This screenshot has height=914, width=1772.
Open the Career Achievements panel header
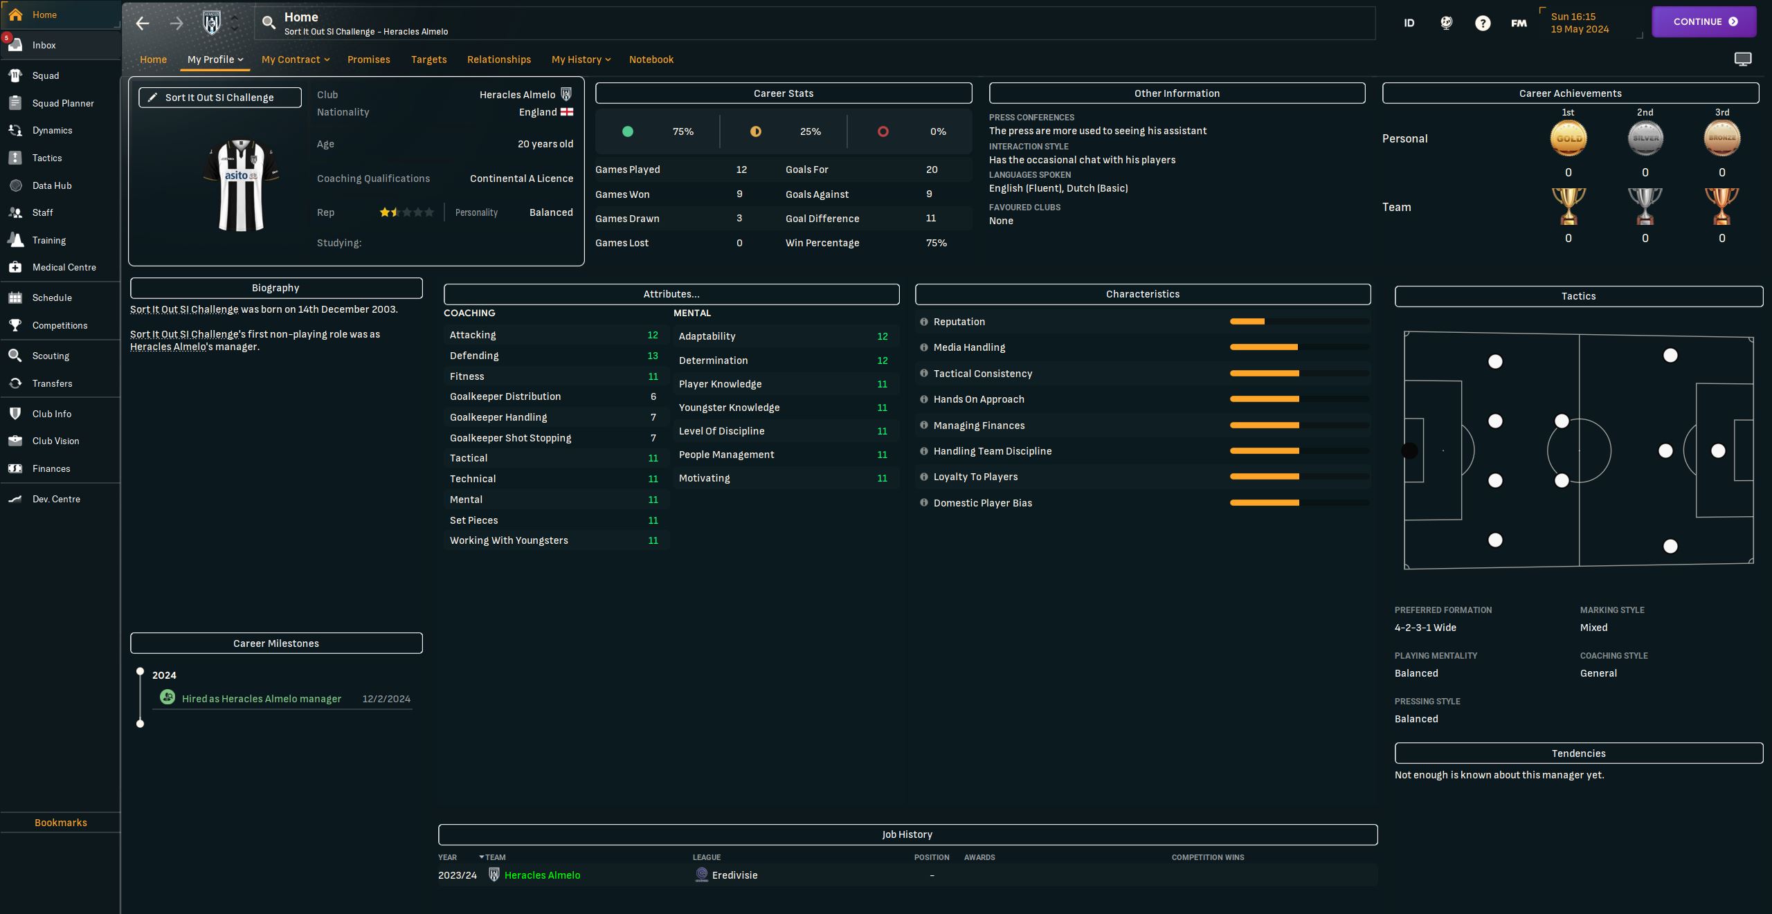1570,93
